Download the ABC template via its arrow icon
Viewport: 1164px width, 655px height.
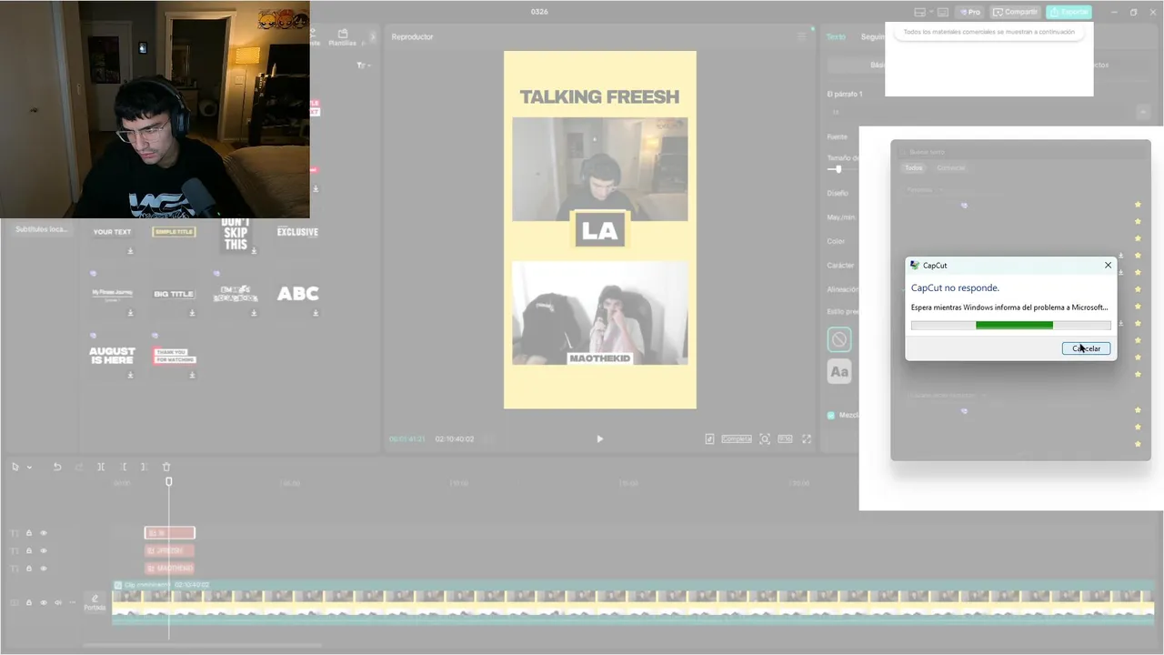tap(316, 313)
